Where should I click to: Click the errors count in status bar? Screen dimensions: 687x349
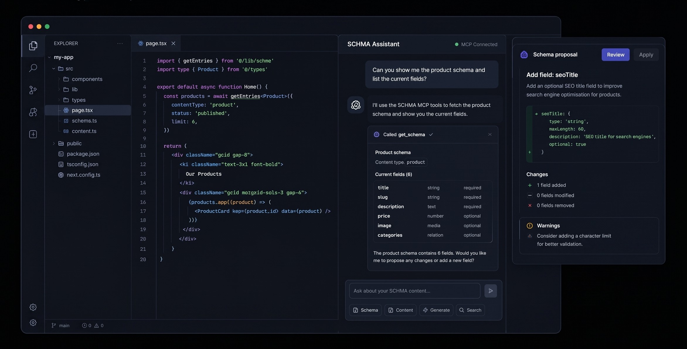[x=86, y=326]
